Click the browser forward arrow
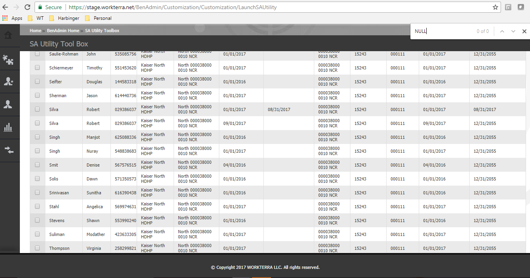Viewport: 530px width, 278px height. point(16,7)
